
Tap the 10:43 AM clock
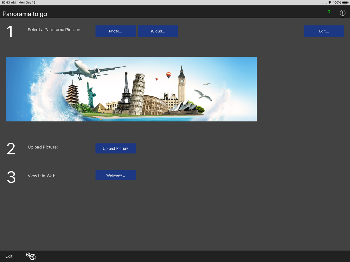pos(9,3)
